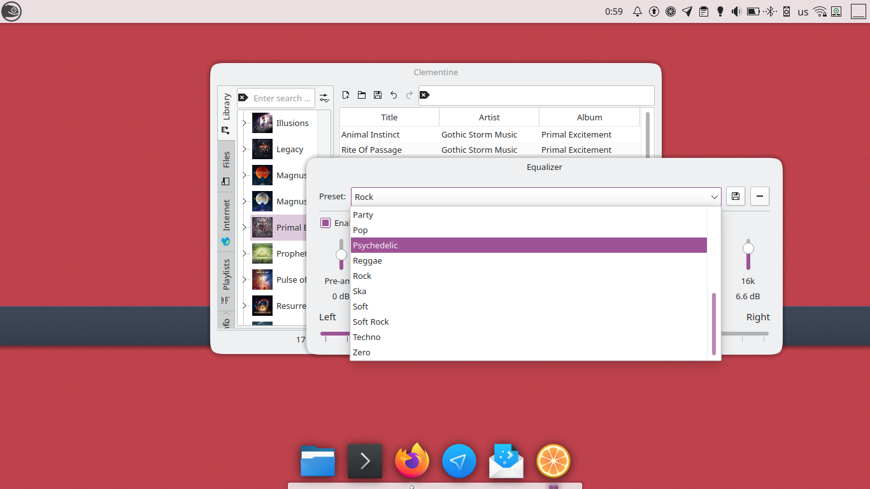
Task: Select the Animal Instinct track title
Action: point(371,134)
